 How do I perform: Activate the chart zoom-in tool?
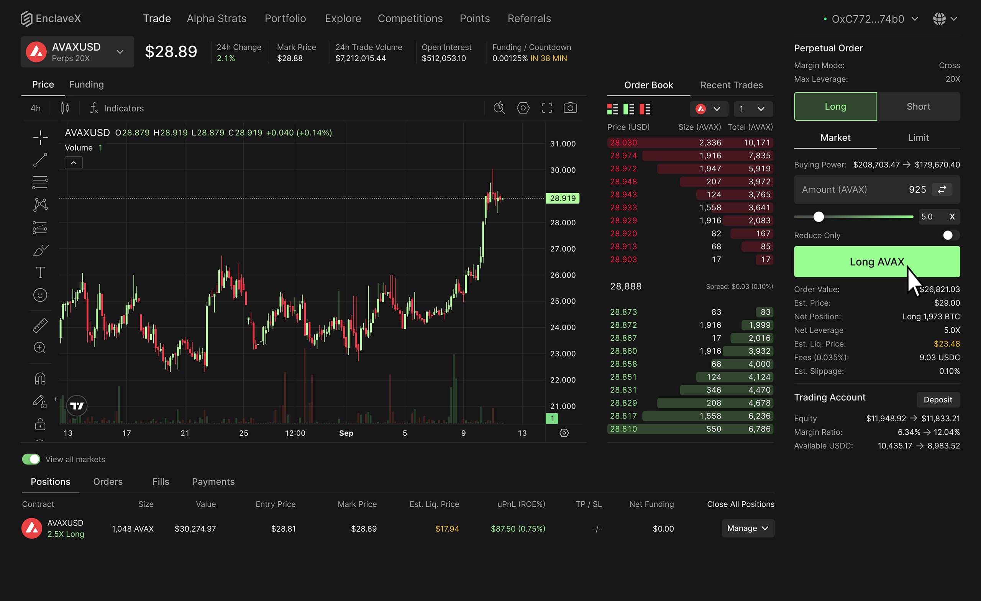tap(40, 348)
